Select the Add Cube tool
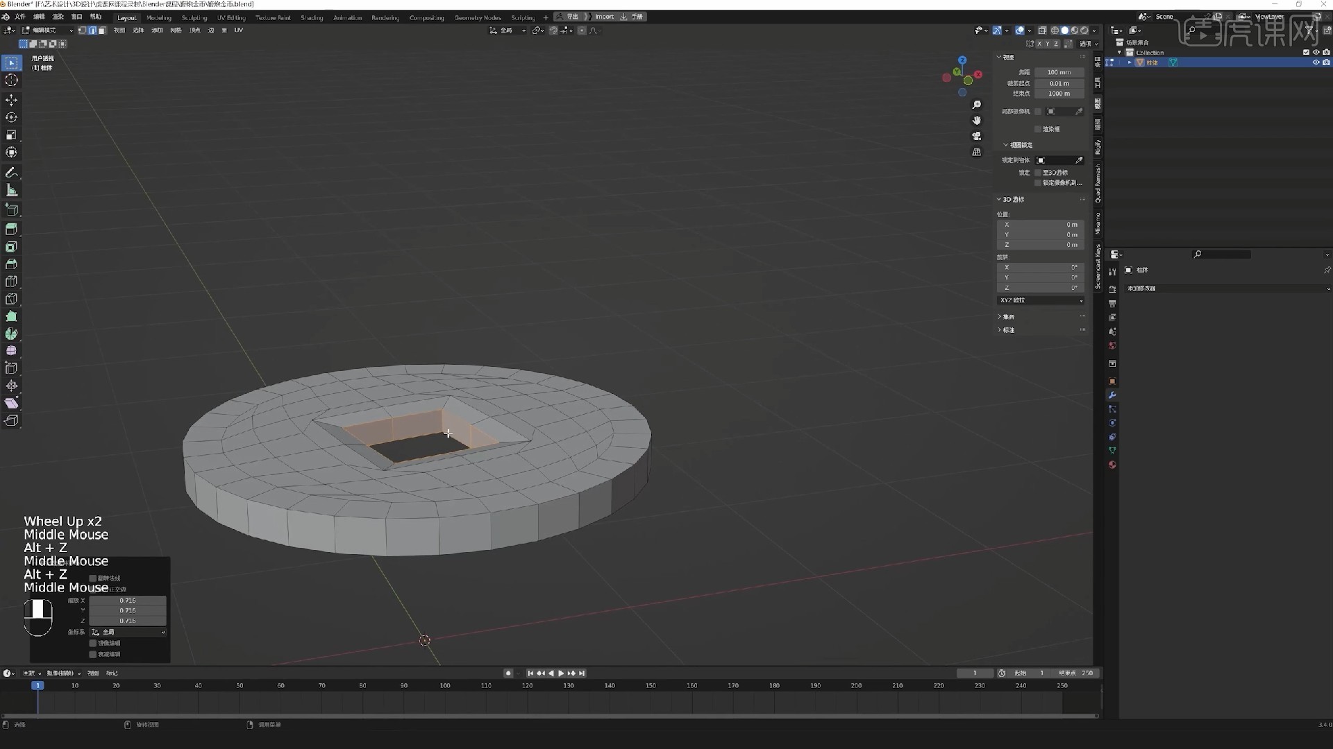The height and width of the screenshot is (749, 1333). click(x=11, y=209)
